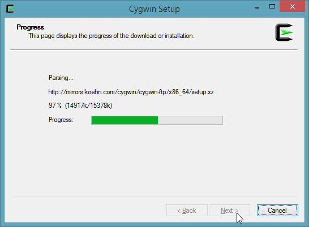Click the bold "Progress" page heading
The height and width of the screenshot is (227, 309).
[x=30, y=27]
